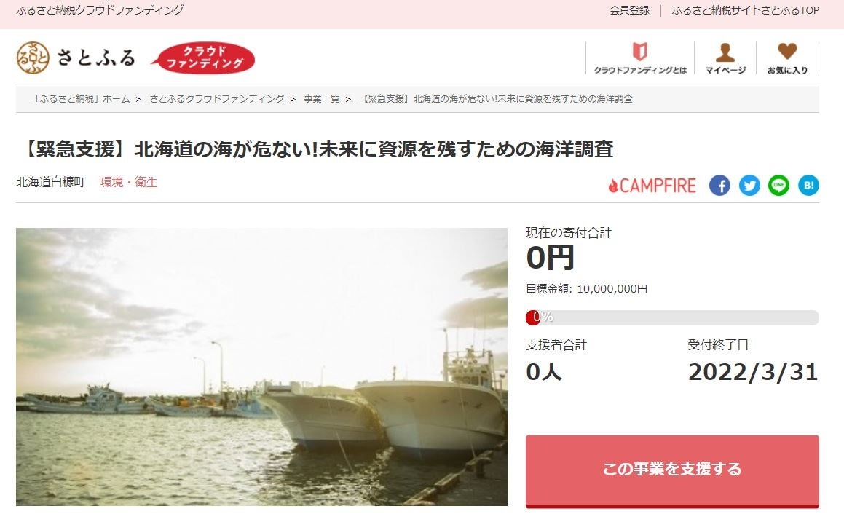Share using the LINE icon
The width and height of the screenshot is (844, 522).
point(779,186)
